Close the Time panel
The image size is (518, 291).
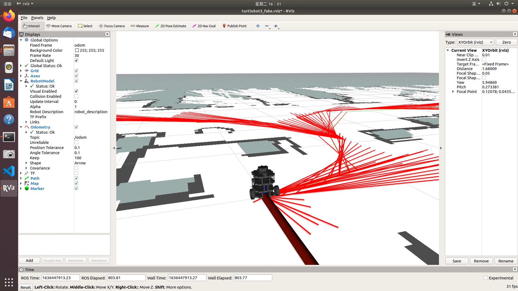pyautogui.click(x=515, y=269)
